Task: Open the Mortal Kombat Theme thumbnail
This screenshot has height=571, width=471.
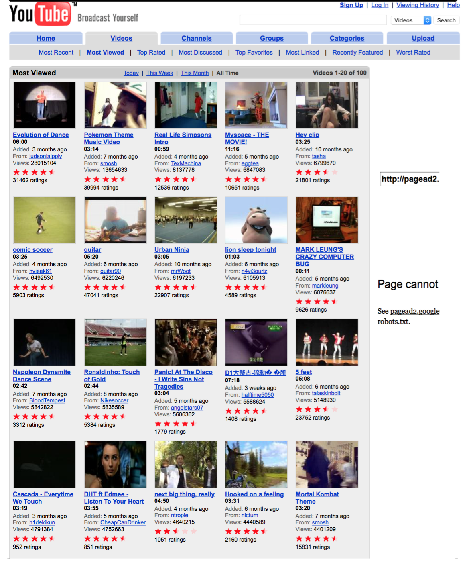Action: pyautogui.click(x=327, y=465)
